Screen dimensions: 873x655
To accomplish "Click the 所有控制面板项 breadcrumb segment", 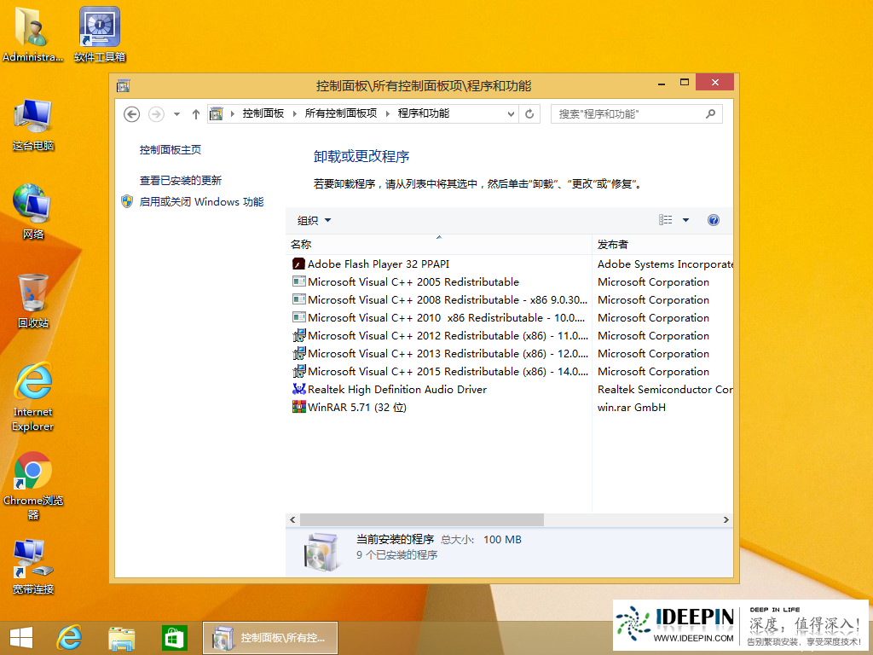I will coord(341,113).
